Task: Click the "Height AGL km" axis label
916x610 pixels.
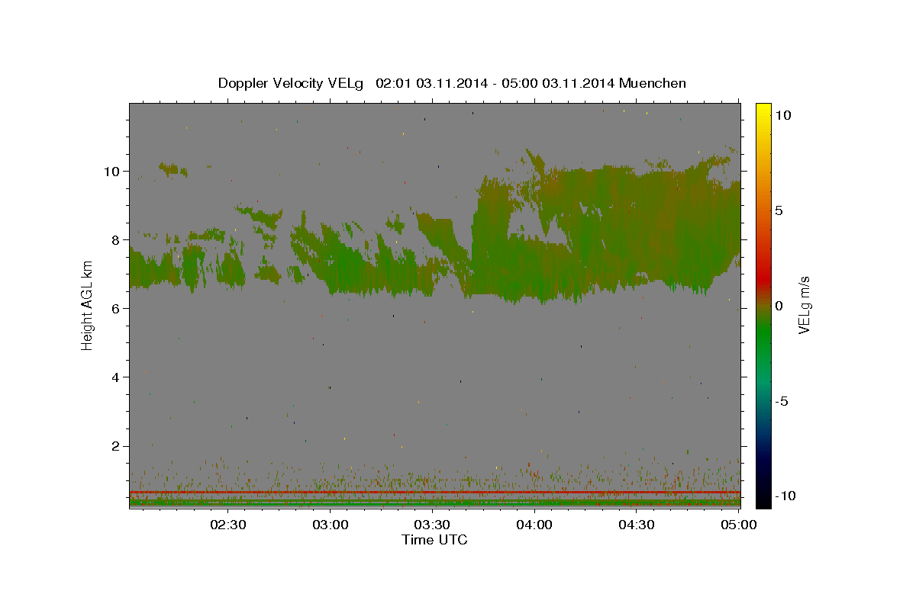Action: [88, 307]
